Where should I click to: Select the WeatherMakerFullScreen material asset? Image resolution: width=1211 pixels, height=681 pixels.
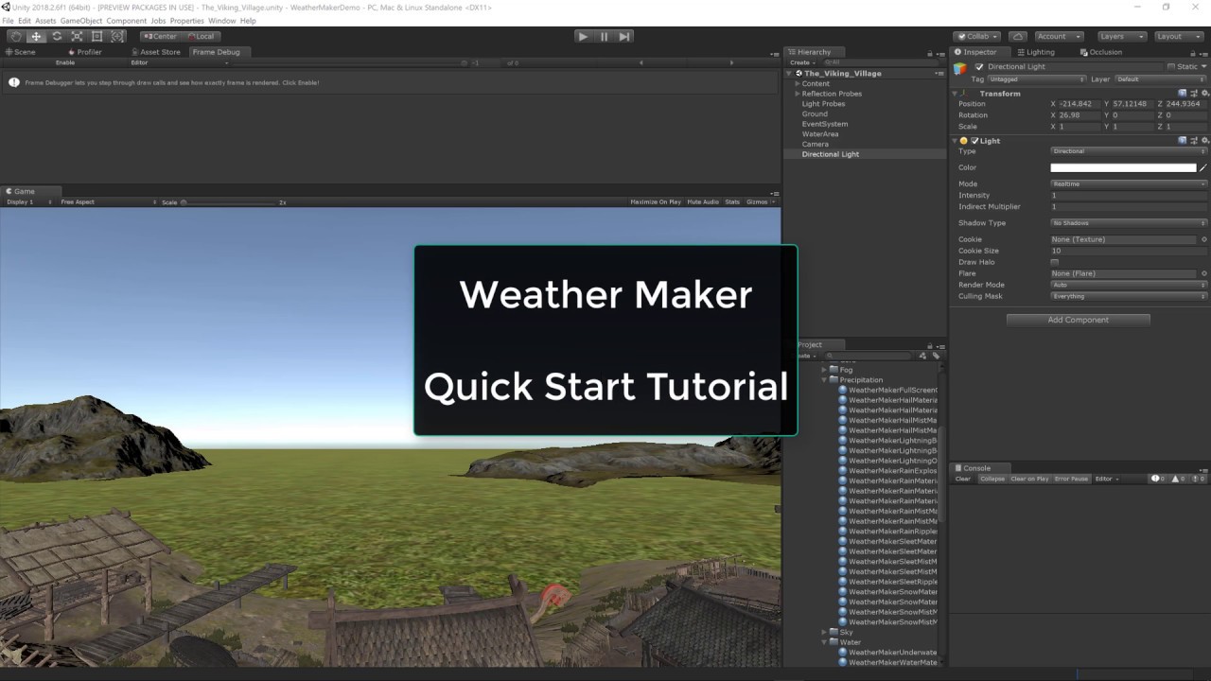point(887,390)
